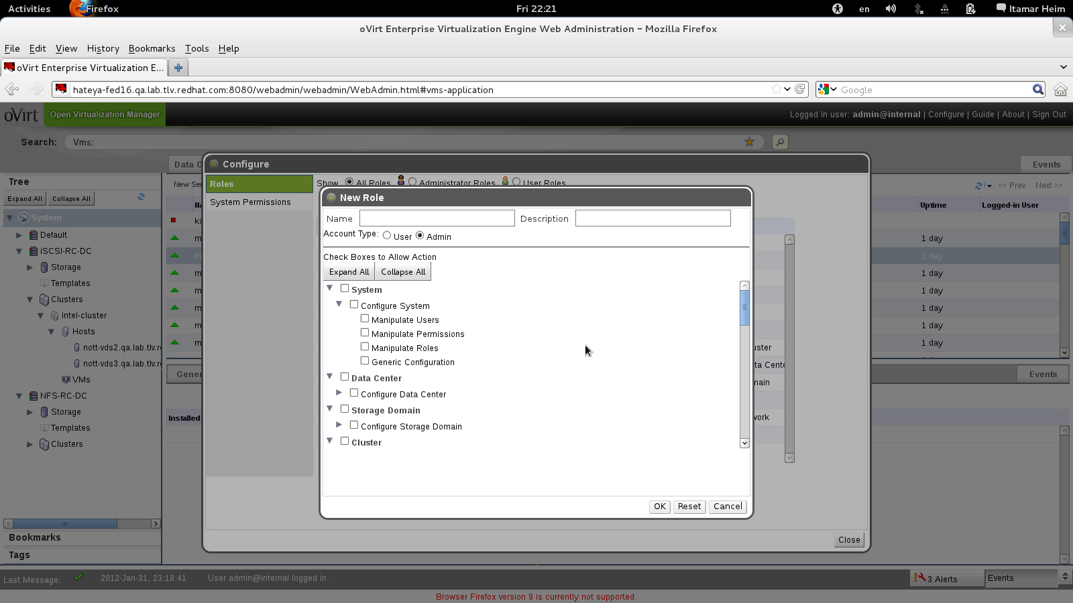
Task: Click Reset in the New Role dialog
Action: (689, 507)
